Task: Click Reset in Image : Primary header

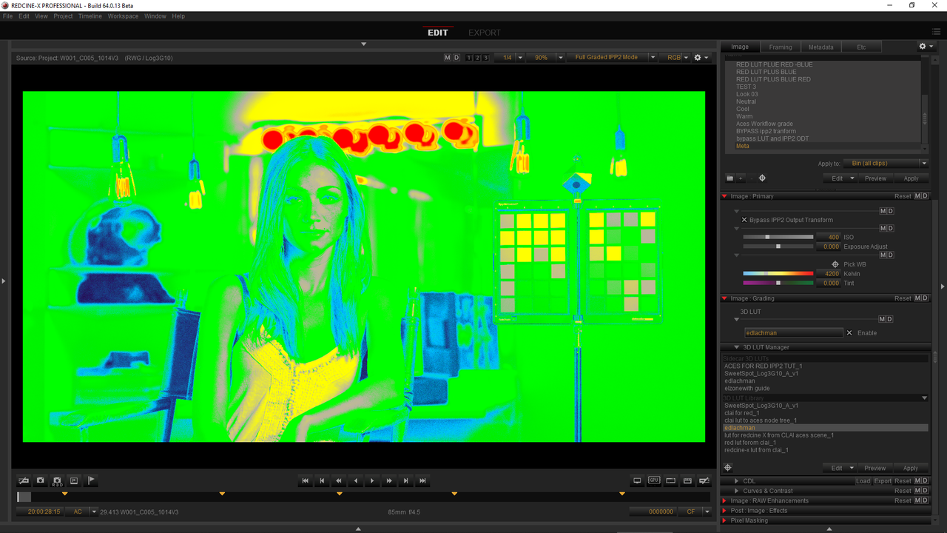Action: (x=903, y=196)
